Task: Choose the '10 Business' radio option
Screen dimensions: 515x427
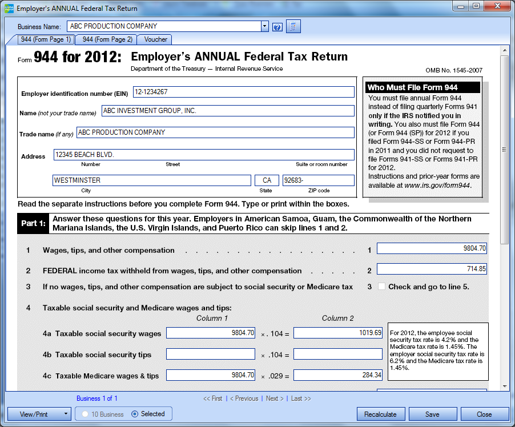Action: click(85, 414)
